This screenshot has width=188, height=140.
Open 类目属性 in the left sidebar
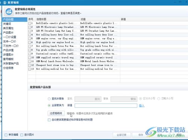(8, 28)
